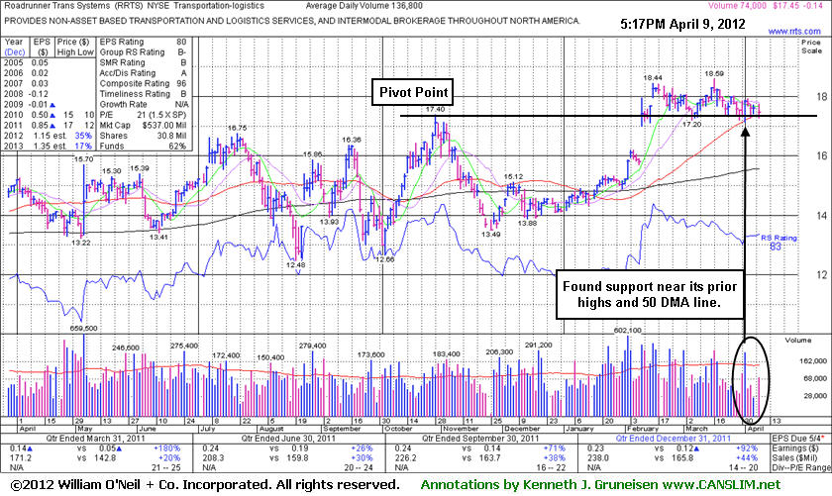Select the 13.22 price low label
Screen dimensions: 832x496
(80, 243)
